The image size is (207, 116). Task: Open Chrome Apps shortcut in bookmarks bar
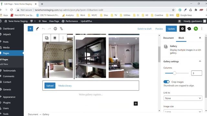pyautogui.click(x=4, y=15)
